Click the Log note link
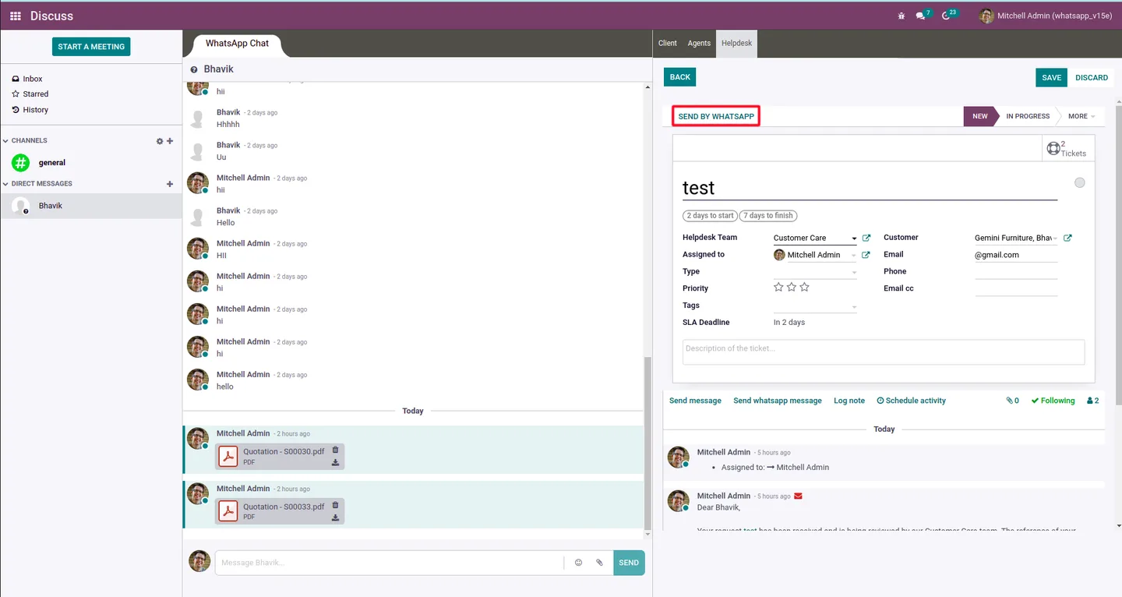This screenshot has height=597, width=1122. (x=849, y=401)
